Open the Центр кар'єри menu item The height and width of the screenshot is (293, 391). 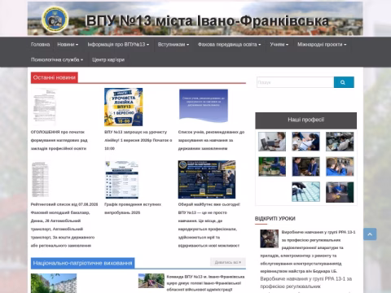[x=108, y=59]
